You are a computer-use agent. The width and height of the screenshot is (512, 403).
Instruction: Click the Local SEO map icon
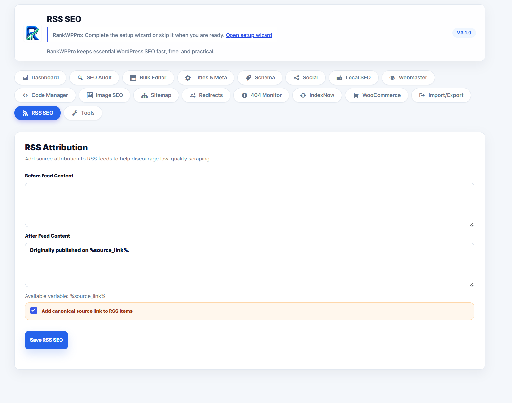339,78
